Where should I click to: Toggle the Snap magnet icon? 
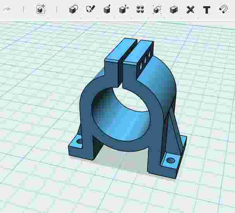(223, 9)
